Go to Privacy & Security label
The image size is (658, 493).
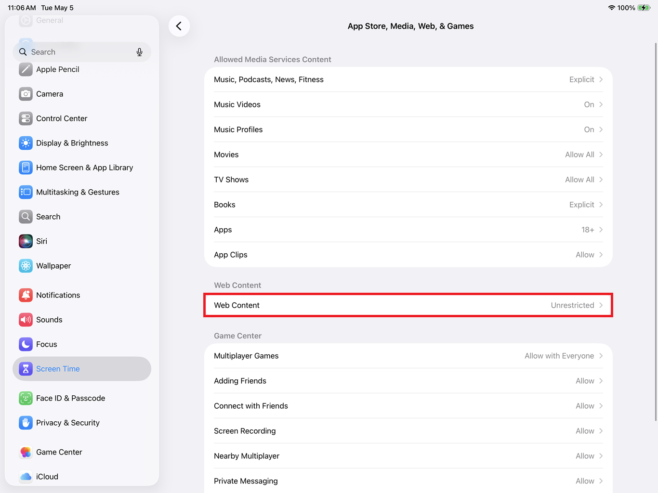[x=68, y=423]
